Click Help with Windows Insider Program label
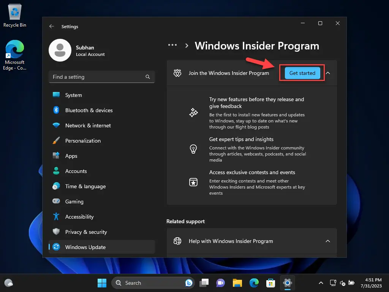The width and height of the screenshot is (389, 292). (231, 241)
